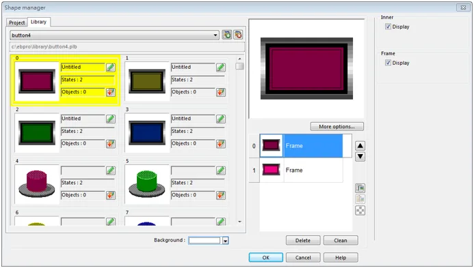Click the shape list scrollbar thumb
474x268 pixels.
click(239, 66)
